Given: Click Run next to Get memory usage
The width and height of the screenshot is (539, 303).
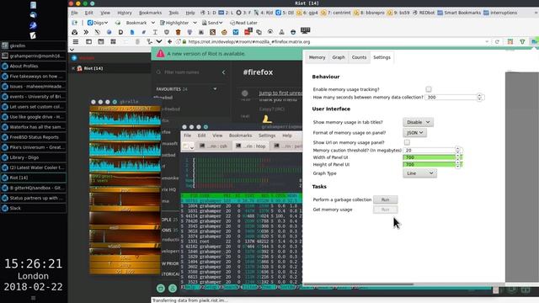Looking at the screenshot, I should coord(386,210).
